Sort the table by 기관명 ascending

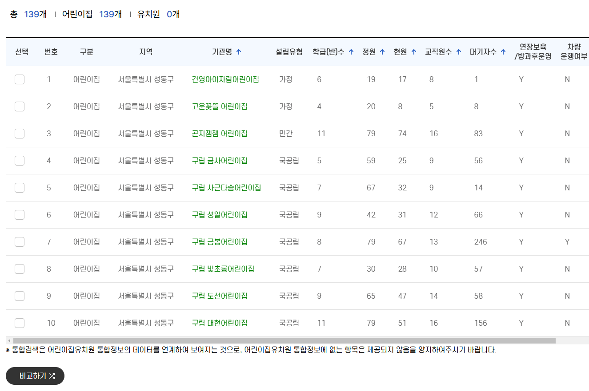[239, 51]
